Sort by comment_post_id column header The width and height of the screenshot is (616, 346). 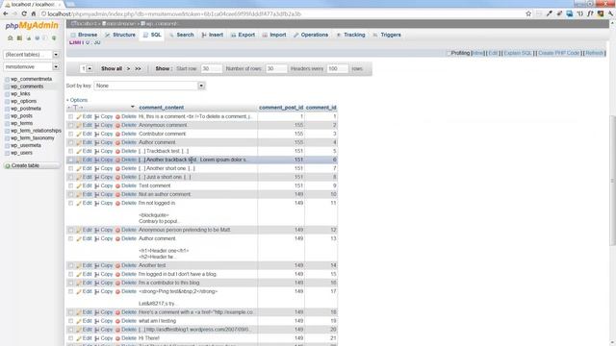(x=281, y=108)
